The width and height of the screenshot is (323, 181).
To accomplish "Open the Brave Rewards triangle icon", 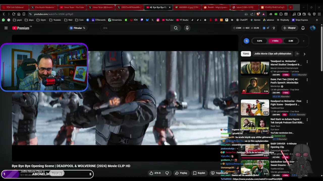I will (x=263, y=14).
